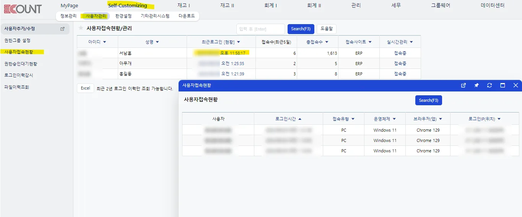522x217 pixels.
Task: Select 권한그룹 설정 in sidebar
Action: pyautogui.click(x=17, y=40)
